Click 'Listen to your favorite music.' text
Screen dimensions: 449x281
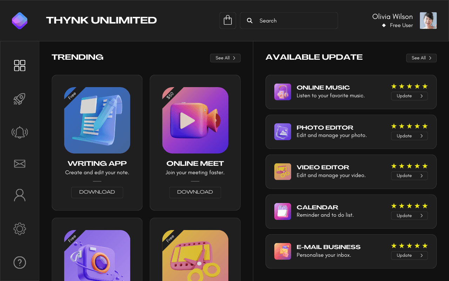[x=331, y=96]
